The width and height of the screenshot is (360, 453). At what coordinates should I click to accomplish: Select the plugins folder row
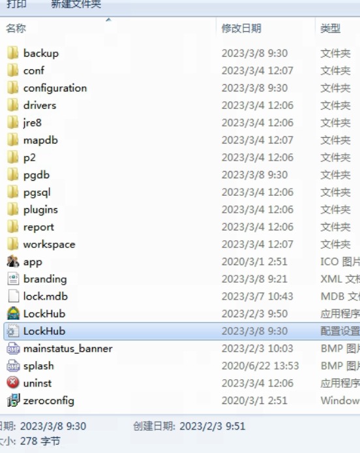[x=182, y=210]
